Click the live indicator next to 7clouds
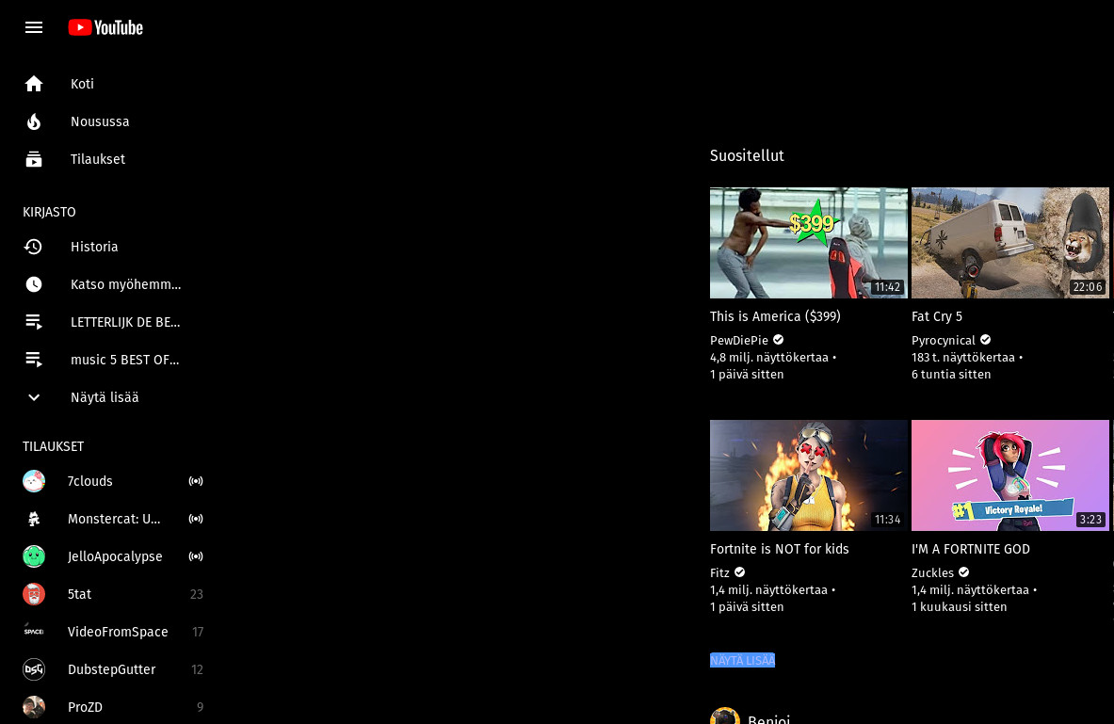 pos(195,481)
